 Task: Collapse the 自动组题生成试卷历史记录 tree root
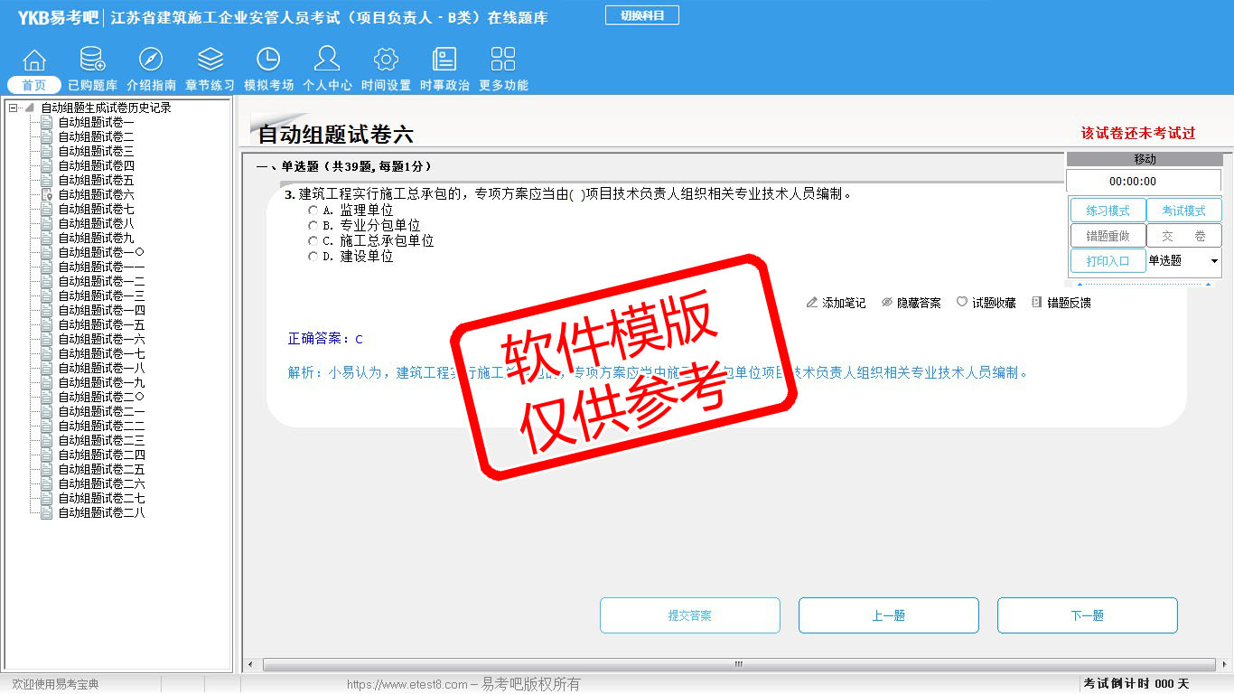coord(14,108)
